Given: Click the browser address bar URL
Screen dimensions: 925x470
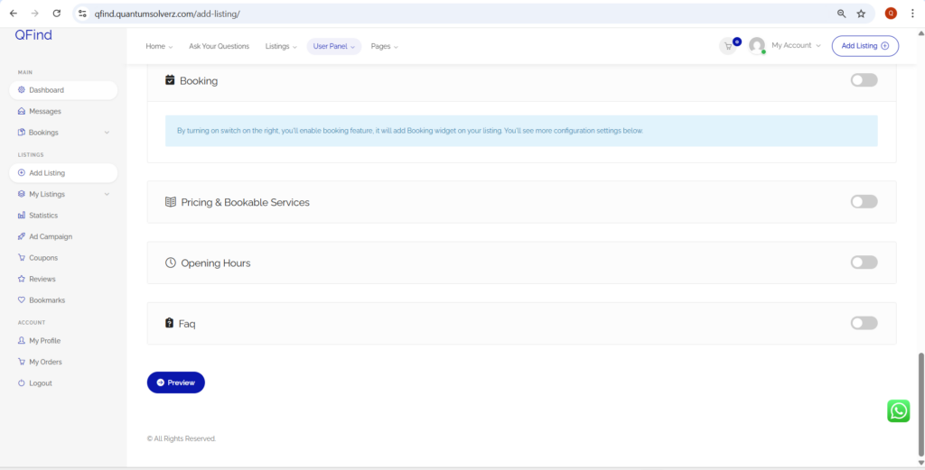Looking at the screenshot, I should tap(361, 14).
